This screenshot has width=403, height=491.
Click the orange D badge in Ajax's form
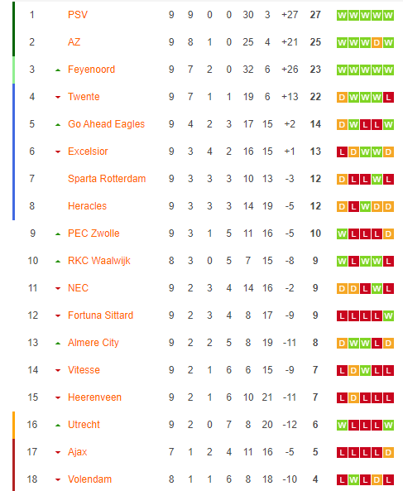[x=388, y=452]
